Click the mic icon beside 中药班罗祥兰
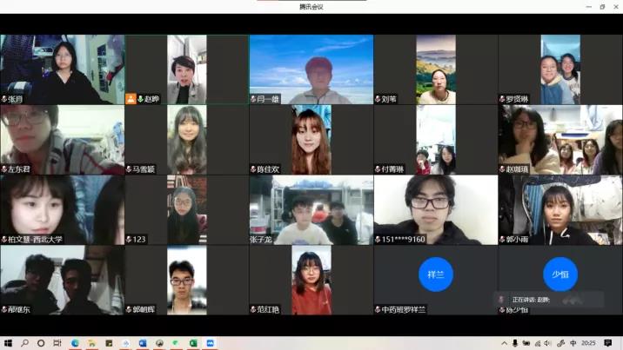623x350 pixels. coord(378,309)
